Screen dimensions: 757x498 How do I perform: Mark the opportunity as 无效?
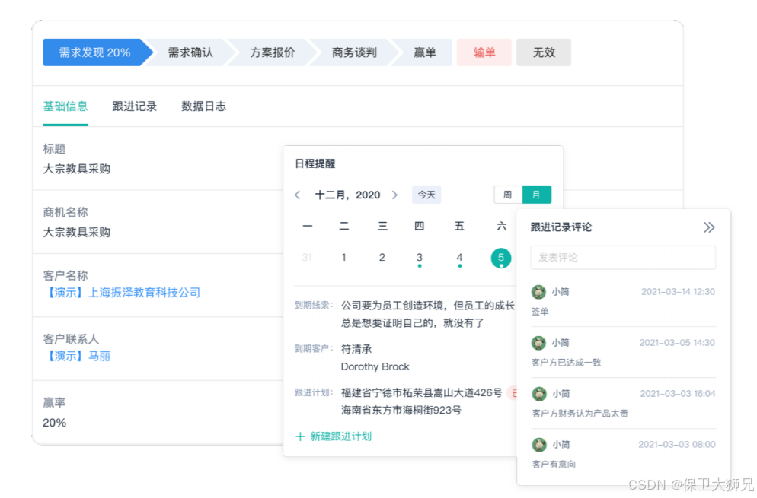[x=544, y=52]
